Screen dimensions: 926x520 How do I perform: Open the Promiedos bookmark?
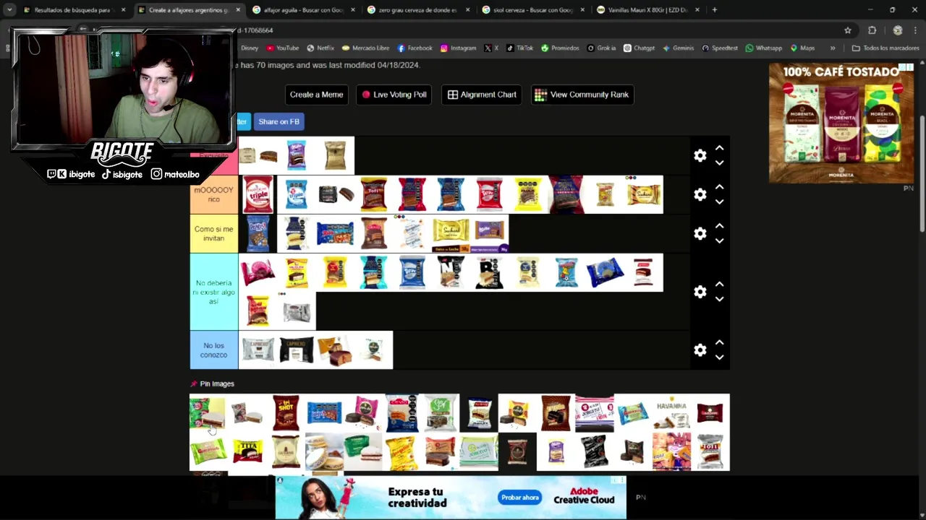[560, 48]
